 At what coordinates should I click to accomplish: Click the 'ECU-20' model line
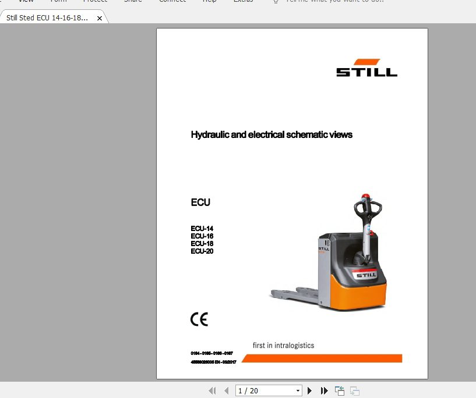coord(202,251)
